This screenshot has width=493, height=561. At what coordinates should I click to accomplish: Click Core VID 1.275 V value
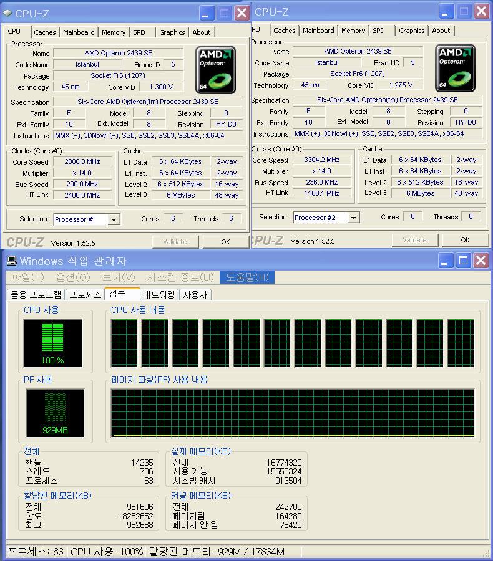pyautogui.click(x=401, y=85)
